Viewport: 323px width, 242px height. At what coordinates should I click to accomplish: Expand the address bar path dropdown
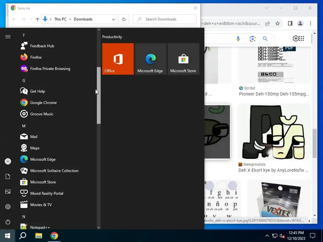[x=114, y=19]
